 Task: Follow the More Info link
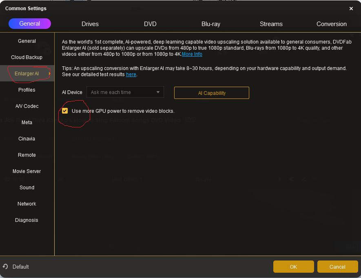click(x=192, y=54)
